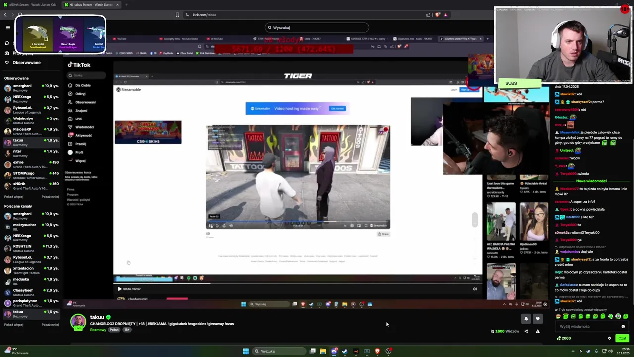
Task: Collapse recommended list with Pokaż mniej
Action: [x=50, y=325]
